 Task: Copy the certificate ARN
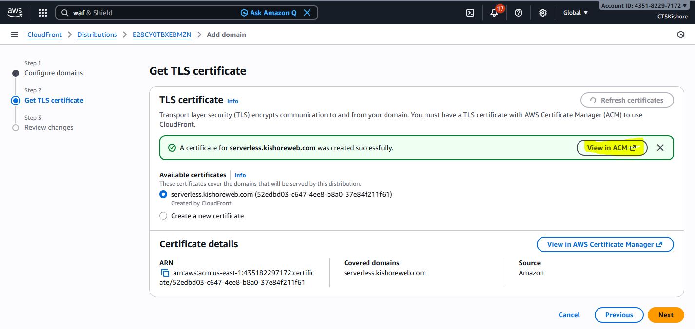tap(165, 273)
